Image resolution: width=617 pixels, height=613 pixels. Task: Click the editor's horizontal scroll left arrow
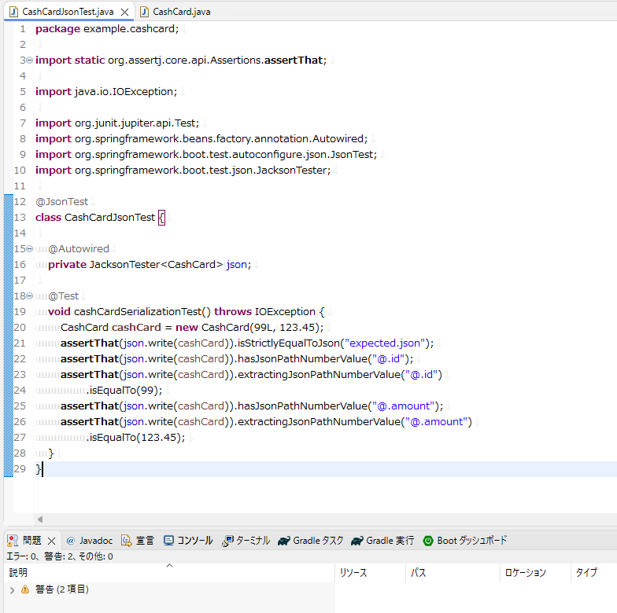[39, 519]
